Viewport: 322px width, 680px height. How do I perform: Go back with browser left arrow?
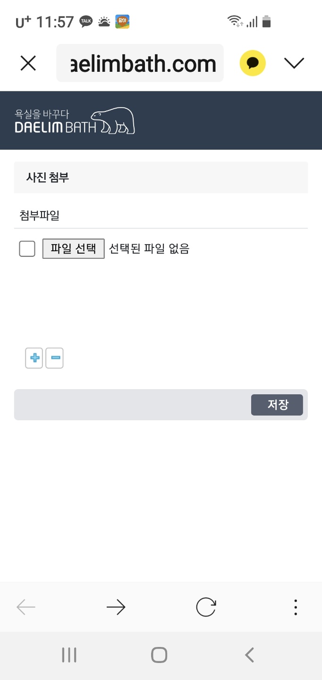tap(26, 607)
